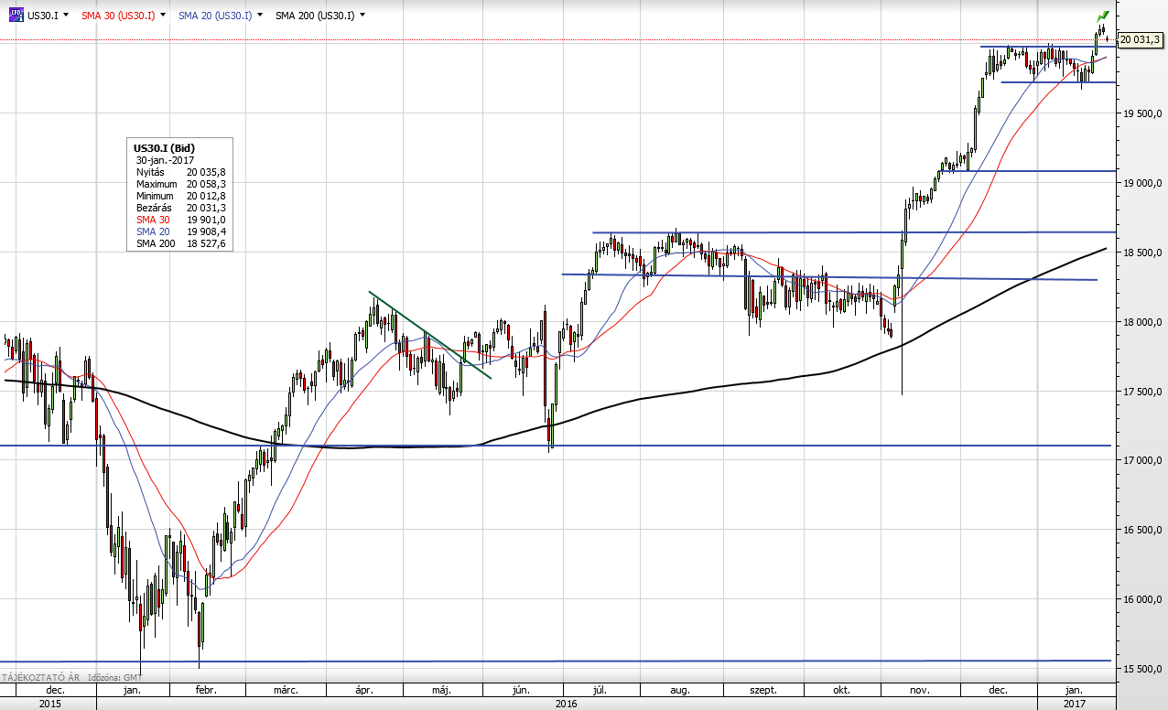The width and height of the screenshot is (1168, 710).
Task: Click the aug. month label on time axis
Action: click(679, 690)
